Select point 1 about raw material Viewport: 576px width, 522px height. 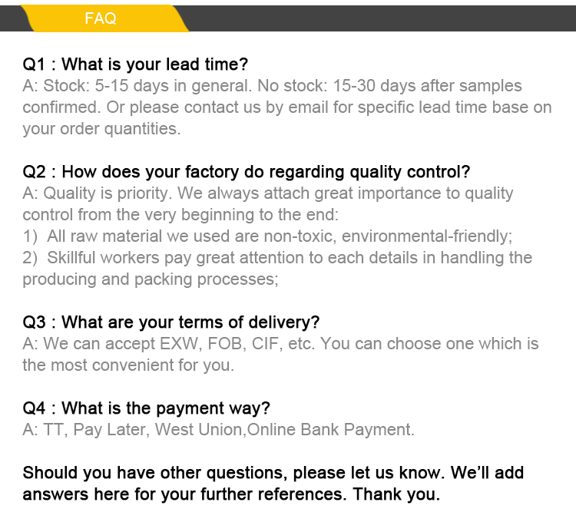coord(267,236)
